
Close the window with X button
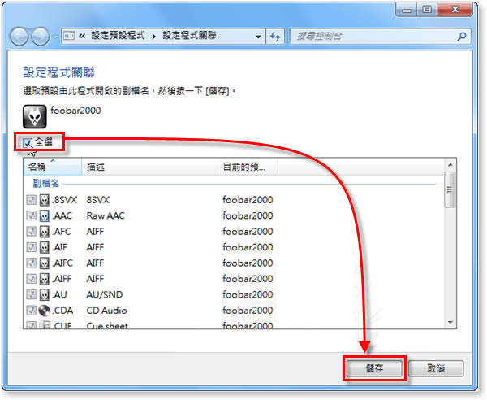coord(455,10)
